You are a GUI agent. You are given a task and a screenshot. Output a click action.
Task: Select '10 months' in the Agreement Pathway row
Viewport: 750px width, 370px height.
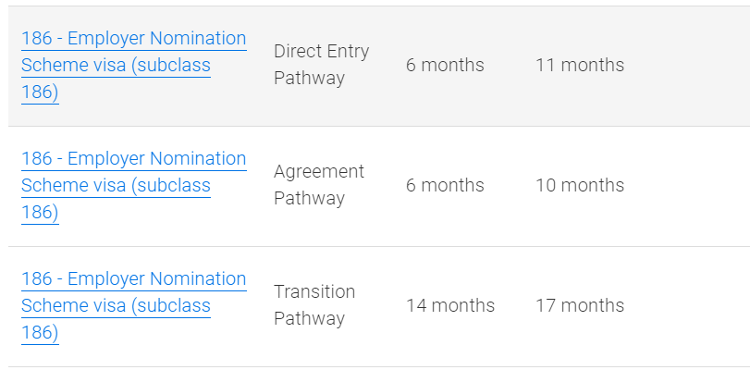pyautogui.click(x=579, y=185)
